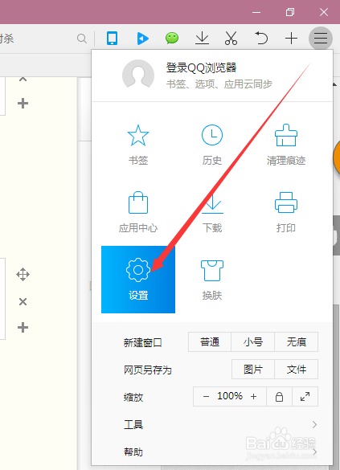This screenshot has height=470, width=340.
Task: Click the lower plus icon in left sidebar
Action: pyautogui.click(x=23, y=327)
